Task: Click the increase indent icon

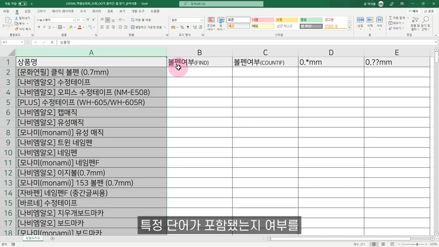Action: pyautogui.click(x=126, y=27)
